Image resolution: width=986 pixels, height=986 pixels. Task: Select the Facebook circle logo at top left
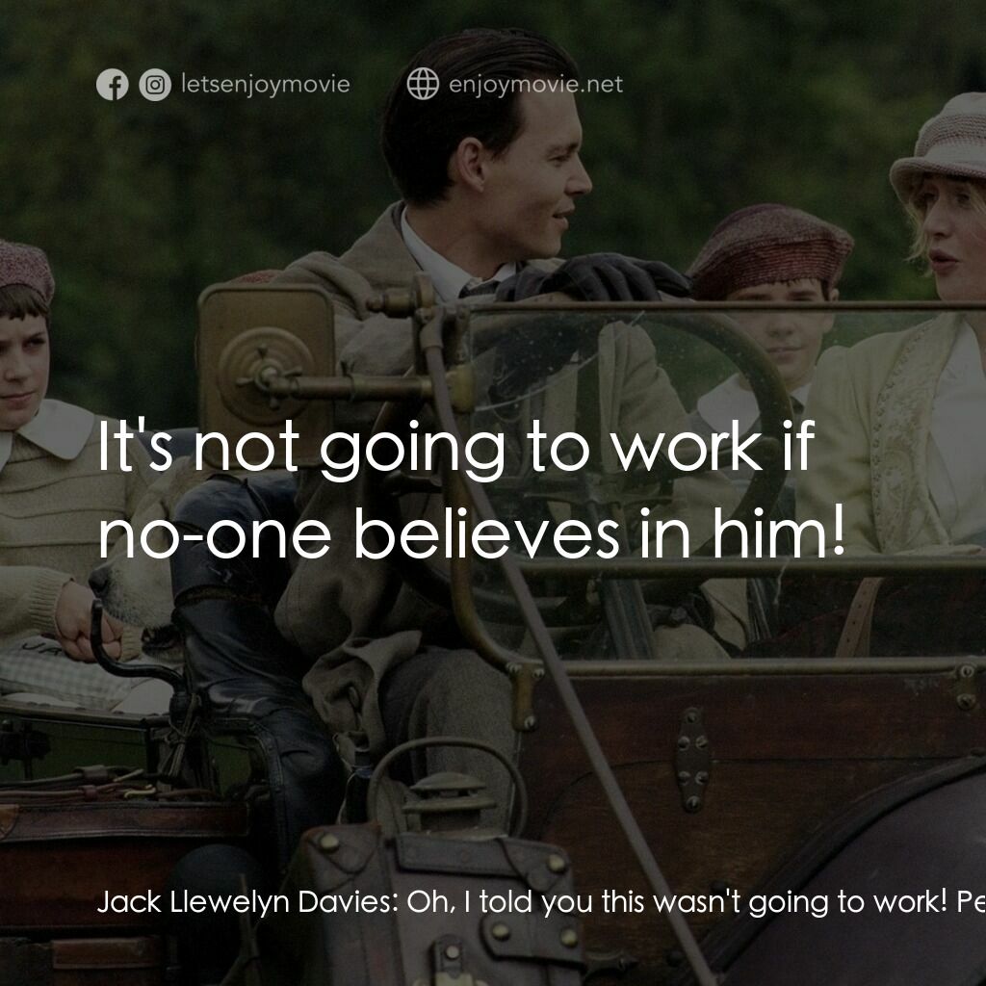pos(113,84)
